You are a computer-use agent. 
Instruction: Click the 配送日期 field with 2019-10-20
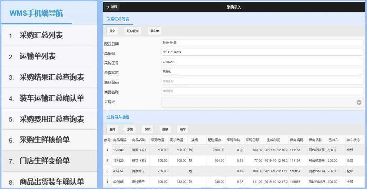(x=262, y=43)
